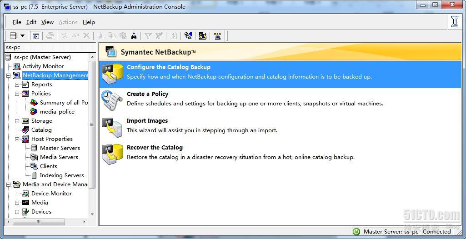Select the media-police policy
The width and height of the screenshot is (466, 239).
(57, 112)
